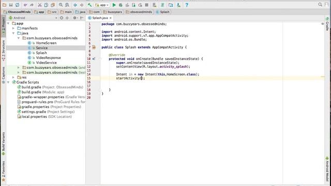331x186 pixels.
Task: Open build.gradle (Project: ObsessedMinds)
Action: [x=50, y=87]
